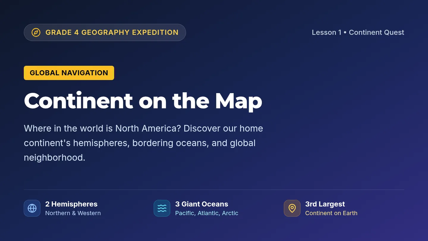Select the Grade 4 Geography Expedition badge

coord(105,32)
